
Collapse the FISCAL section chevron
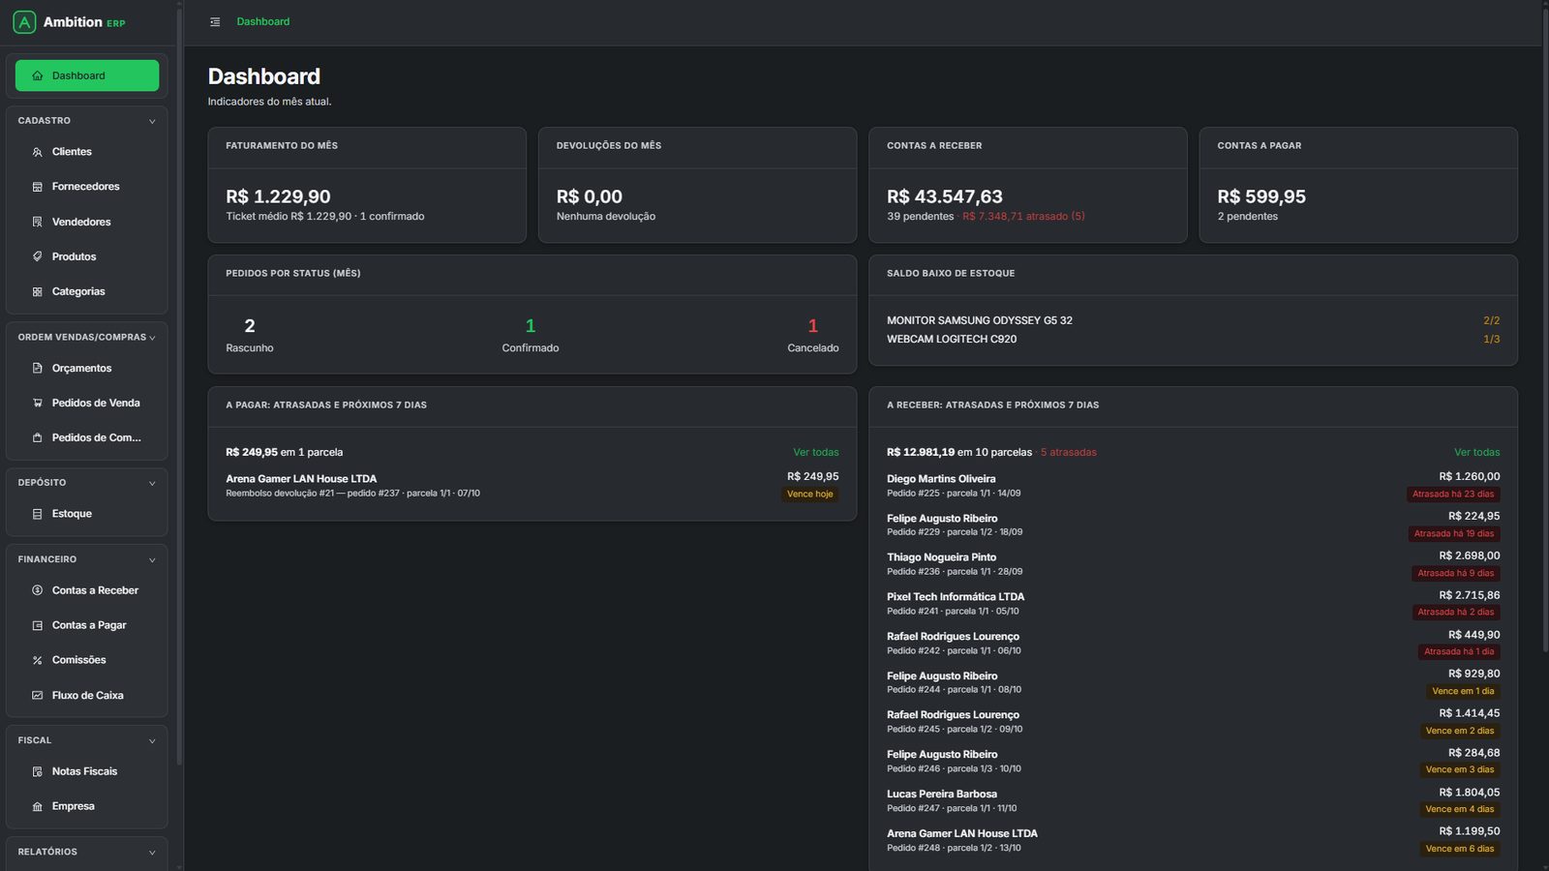(152, 740)
